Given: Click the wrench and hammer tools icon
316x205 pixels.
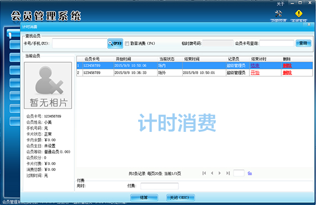Looking at the screenshot, I should 279,14.
